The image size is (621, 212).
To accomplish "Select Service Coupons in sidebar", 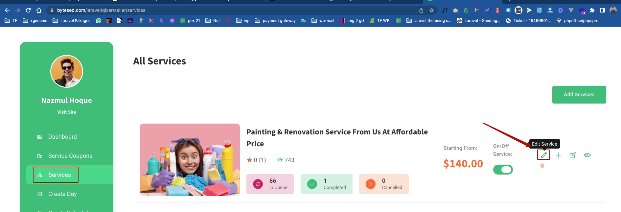I will [x=70, y=156].
